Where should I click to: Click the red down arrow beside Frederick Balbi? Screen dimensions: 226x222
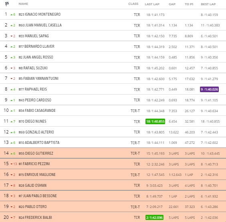coord(12,218)
